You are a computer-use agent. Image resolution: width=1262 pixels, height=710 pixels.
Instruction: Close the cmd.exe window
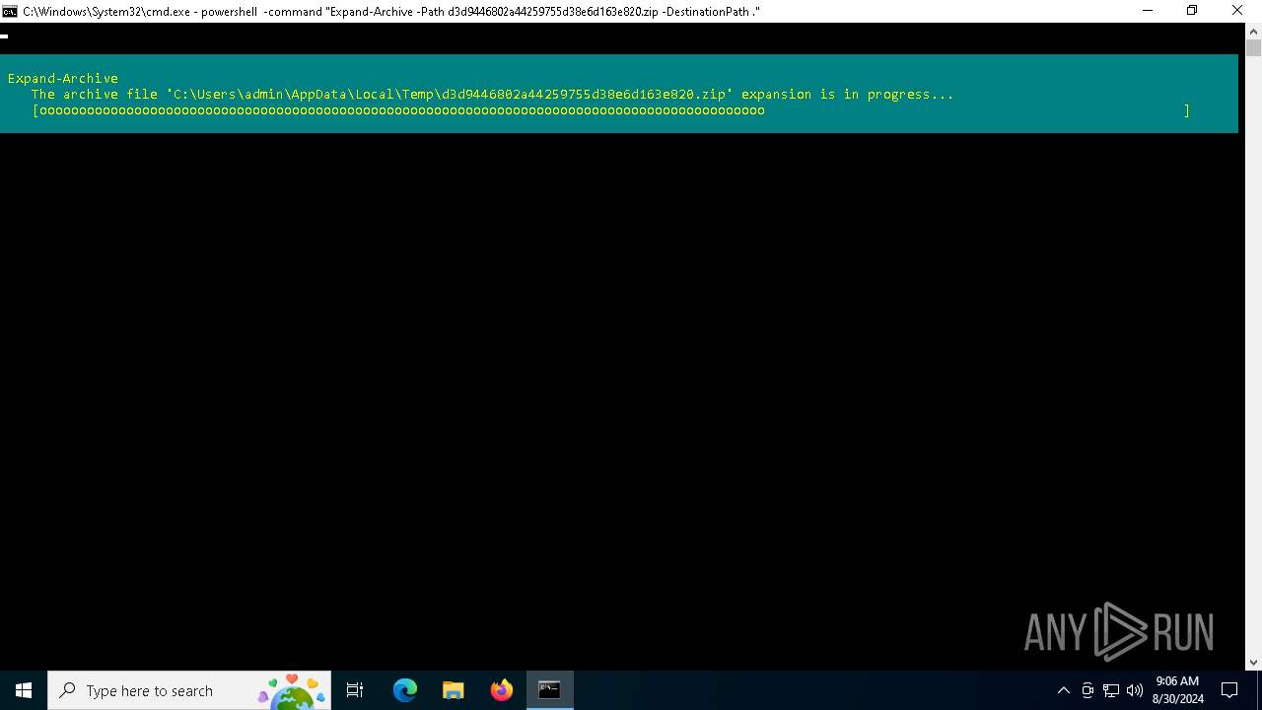[x=1237, y=11]
